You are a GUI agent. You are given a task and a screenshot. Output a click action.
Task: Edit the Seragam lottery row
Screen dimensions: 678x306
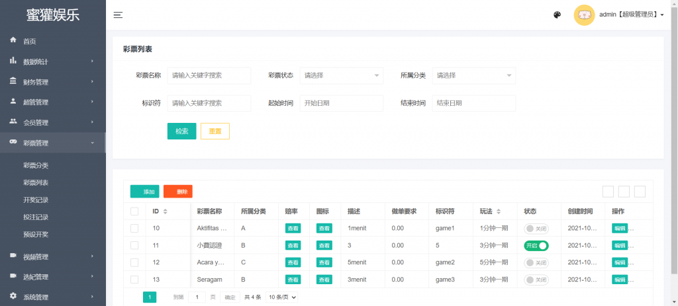point(620,280)
